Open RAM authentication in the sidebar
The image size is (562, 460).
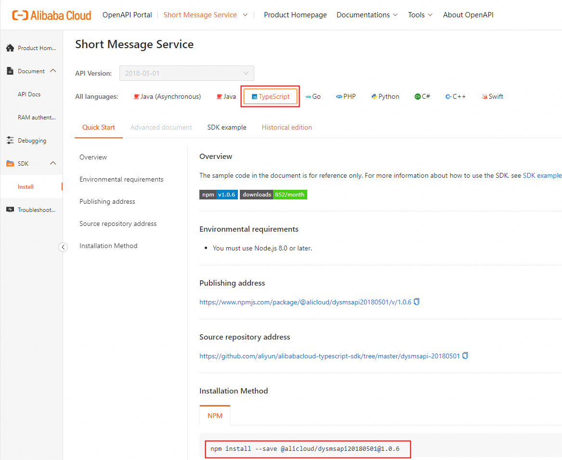(37, 117)
